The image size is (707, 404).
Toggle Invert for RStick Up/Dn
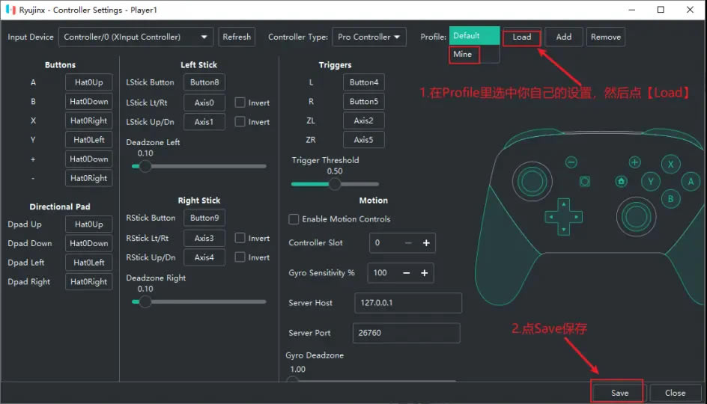pyautogui.click(x=240, y=257)
